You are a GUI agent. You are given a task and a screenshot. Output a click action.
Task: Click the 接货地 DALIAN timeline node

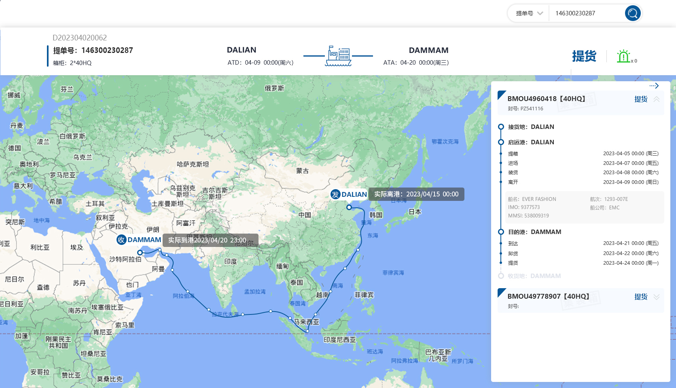click(501, 127)
